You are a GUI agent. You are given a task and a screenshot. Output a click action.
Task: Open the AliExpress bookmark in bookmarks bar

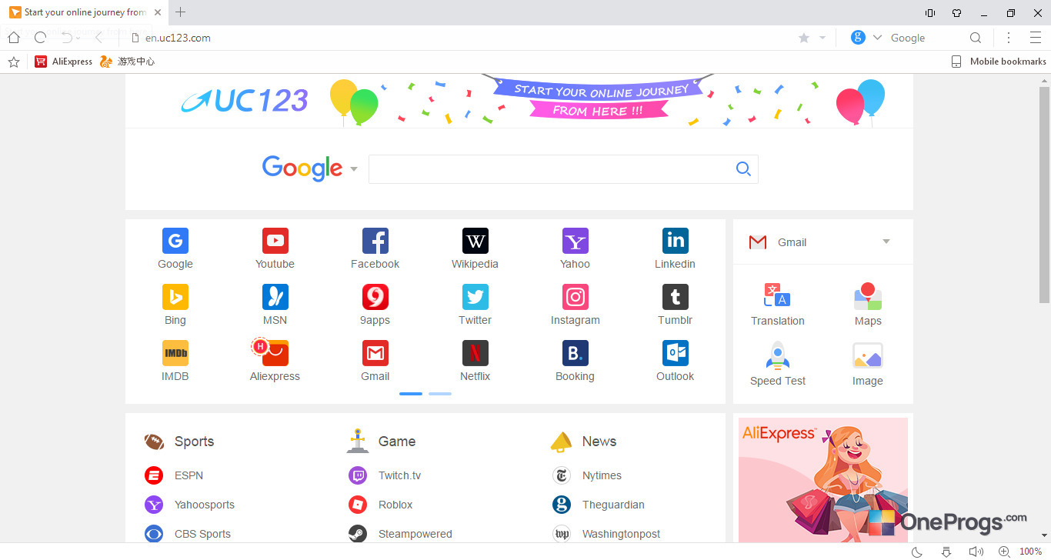(x=63, y=62)
